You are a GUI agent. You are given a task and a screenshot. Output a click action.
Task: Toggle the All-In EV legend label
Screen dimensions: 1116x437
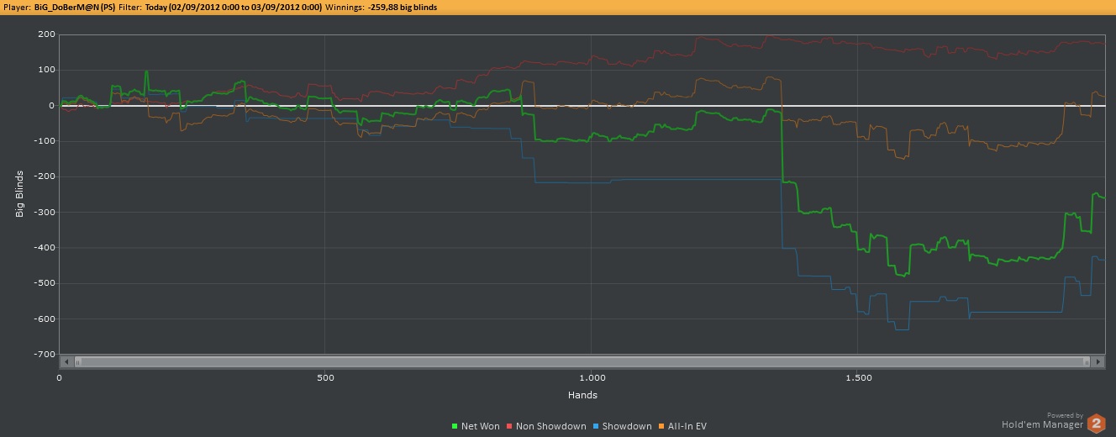687,427
